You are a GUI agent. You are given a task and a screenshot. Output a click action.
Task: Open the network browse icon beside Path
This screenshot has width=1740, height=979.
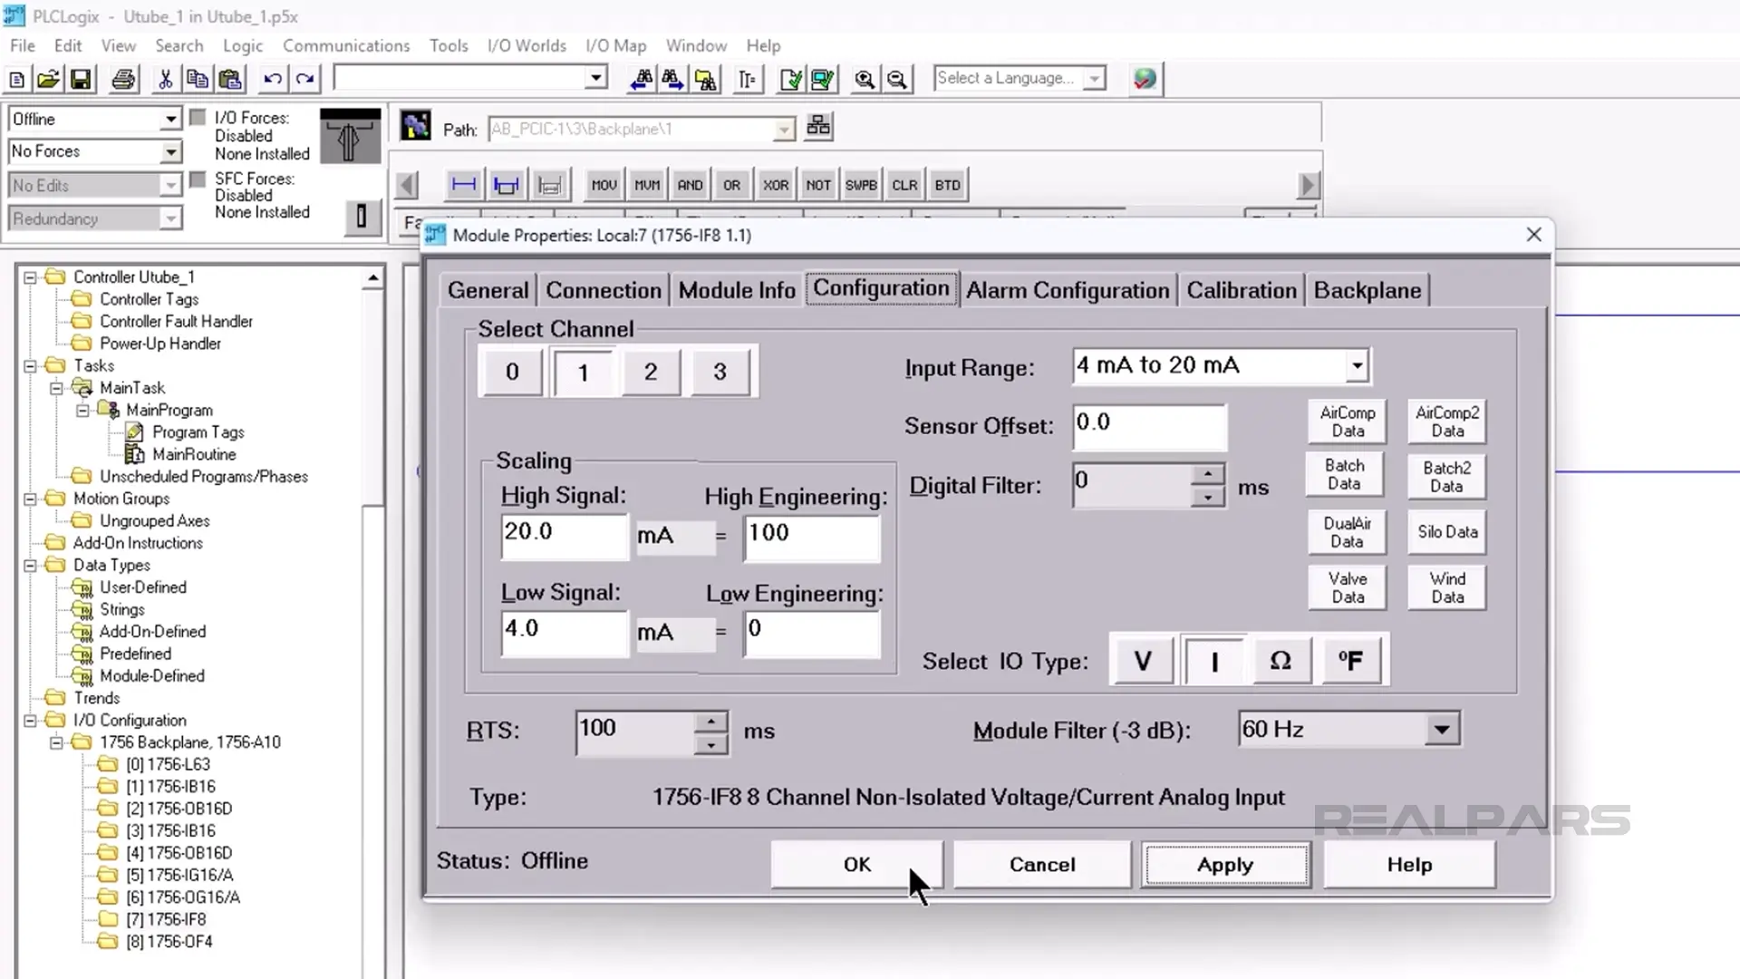818,126
